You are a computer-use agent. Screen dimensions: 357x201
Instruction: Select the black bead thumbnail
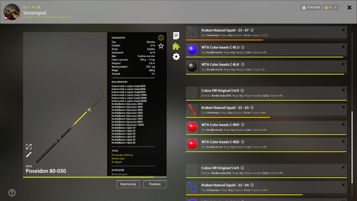pos(192,66)
